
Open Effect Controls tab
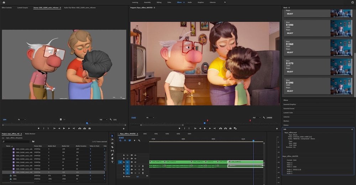click(6, 8)
